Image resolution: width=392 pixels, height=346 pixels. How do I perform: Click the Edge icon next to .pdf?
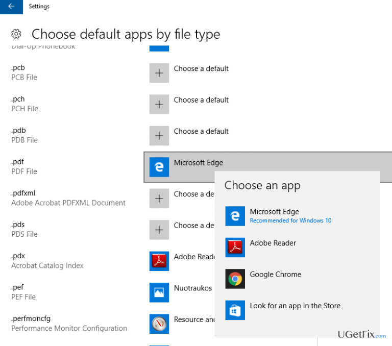coord(159,167)
